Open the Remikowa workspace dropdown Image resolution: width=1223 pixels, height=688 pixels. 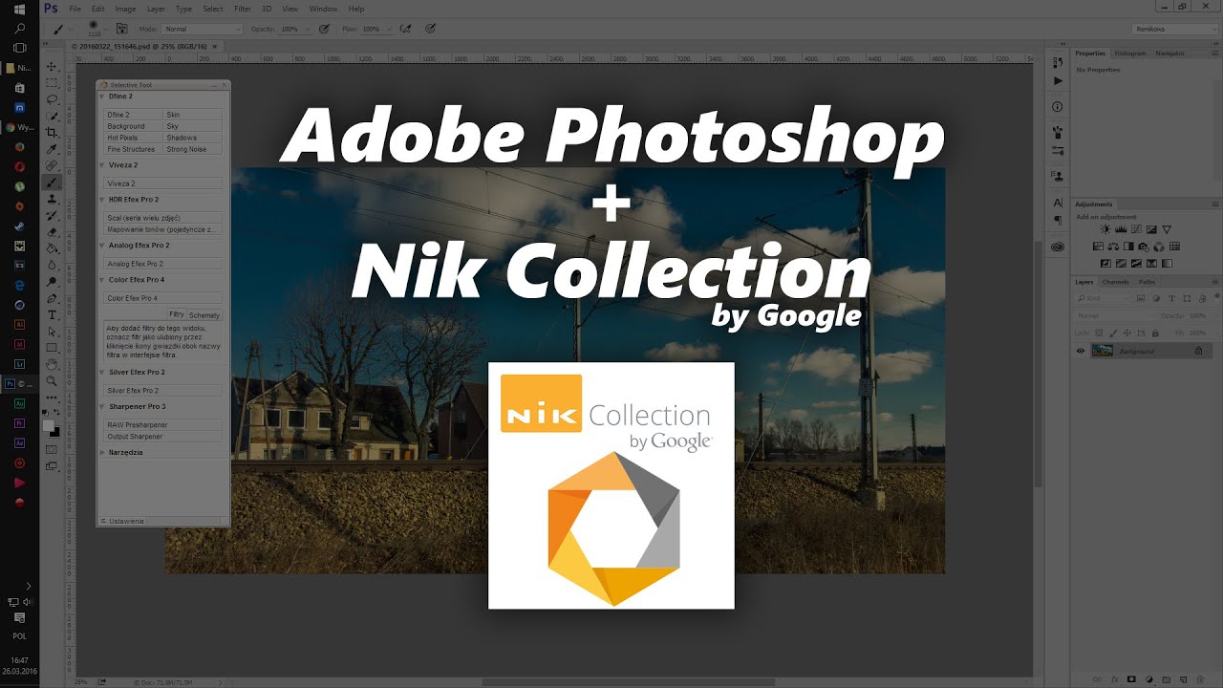click(1174, 30)
